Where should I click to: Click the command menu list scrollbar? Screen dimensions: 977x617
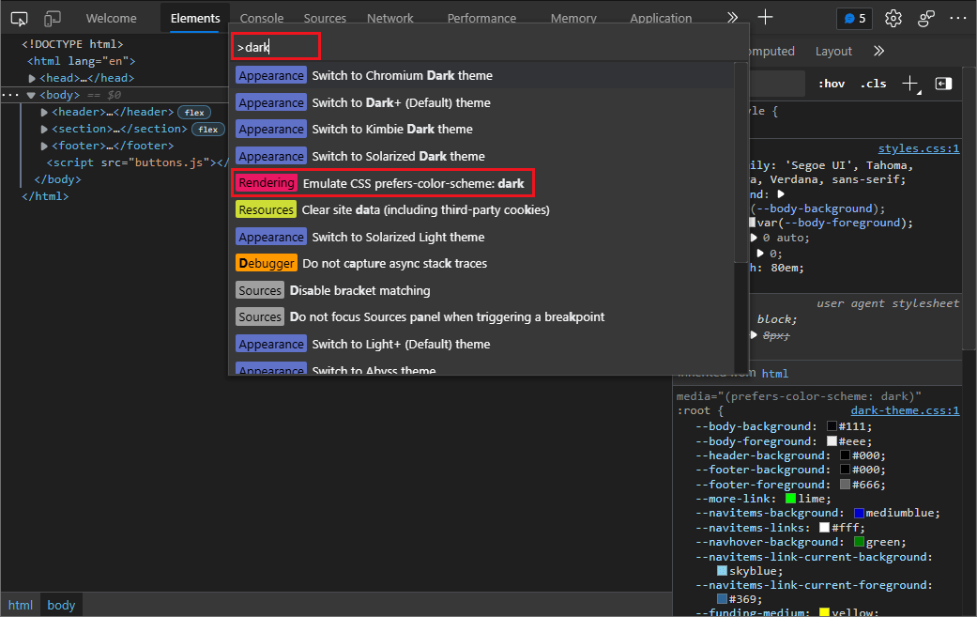pos(740,162)
